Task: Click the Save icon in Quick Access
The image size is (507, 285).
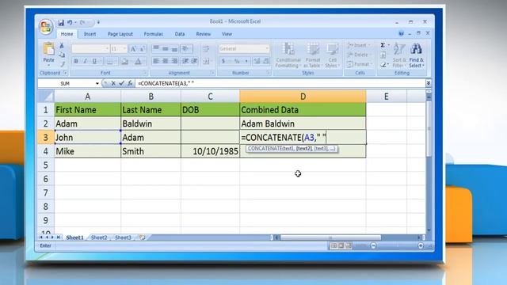Action: pos(61,23)
